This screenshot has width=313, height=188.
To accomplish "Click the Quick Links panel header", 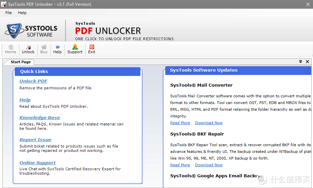I will tap(77, 71).
